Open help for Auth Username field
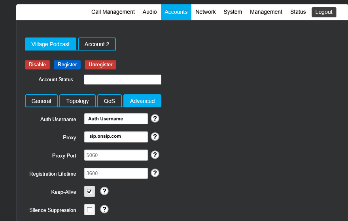This screenshot has height=221, width=348. pos(155,118)
